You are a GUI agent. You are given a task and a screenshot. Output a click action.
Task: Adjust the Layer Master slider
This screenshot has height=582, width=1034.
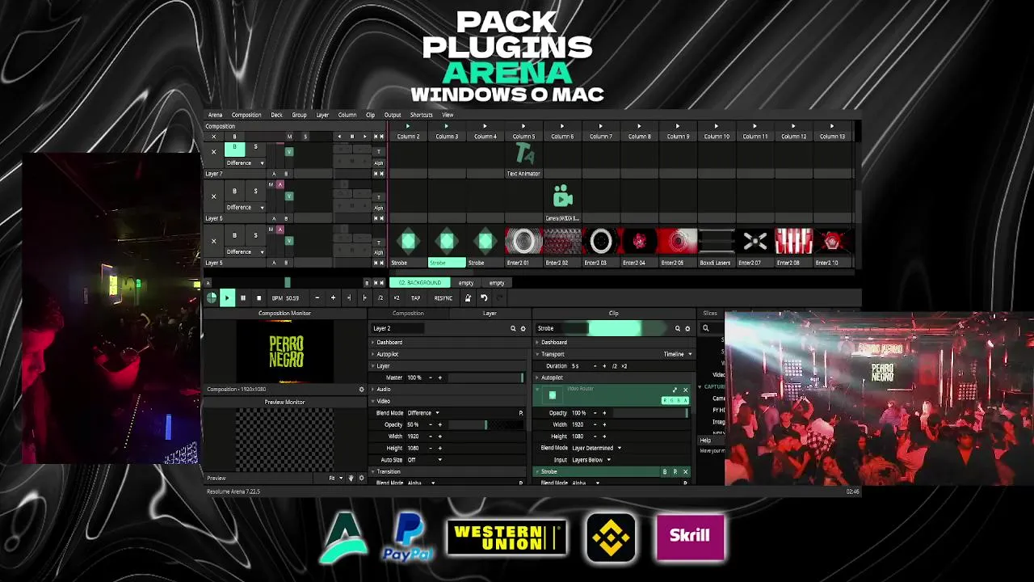coord(485,377)
